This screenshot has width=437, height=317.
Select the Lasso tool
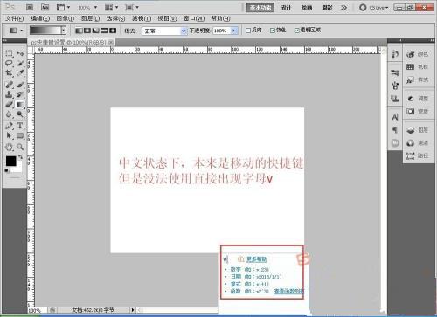pyautogui.click(x=9, y=63)
